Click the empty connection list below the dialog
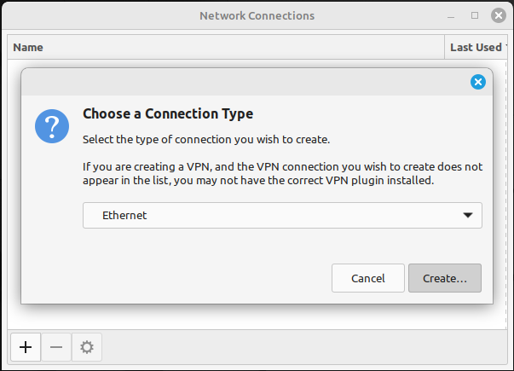The height and width of the screenshot is (371, 514). point(257,317)
